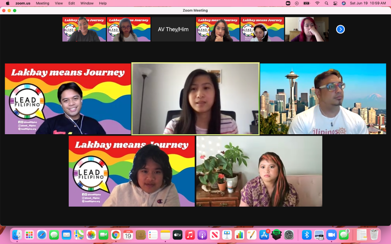Open the zoom.us application menu

pos(23,3)
